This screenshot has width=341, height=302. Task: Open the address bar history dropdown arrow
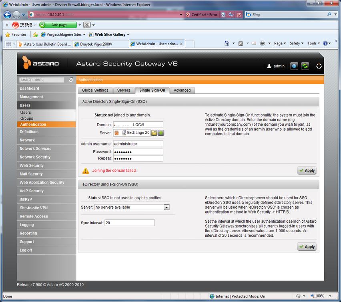pos(181,14)
